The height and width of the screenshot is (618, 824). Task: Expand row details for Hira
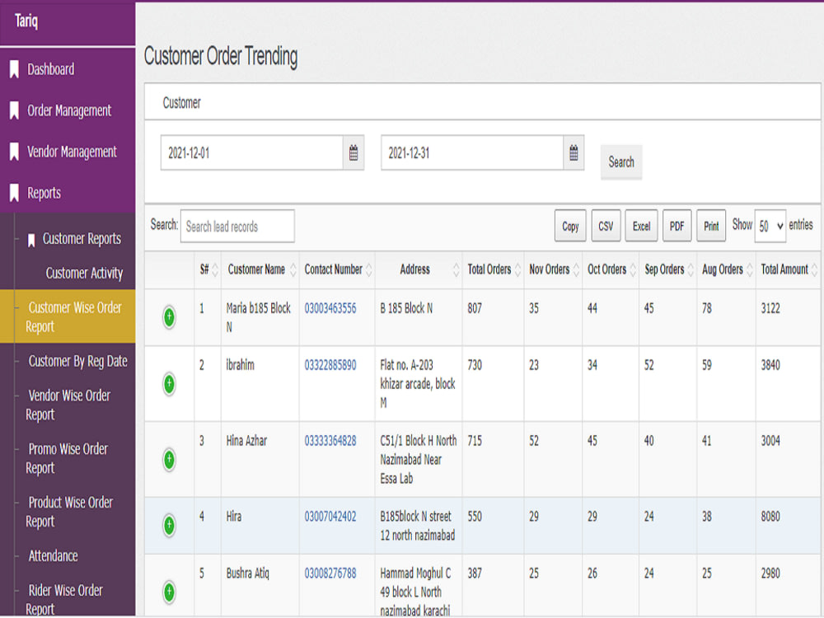coord(169,525)
